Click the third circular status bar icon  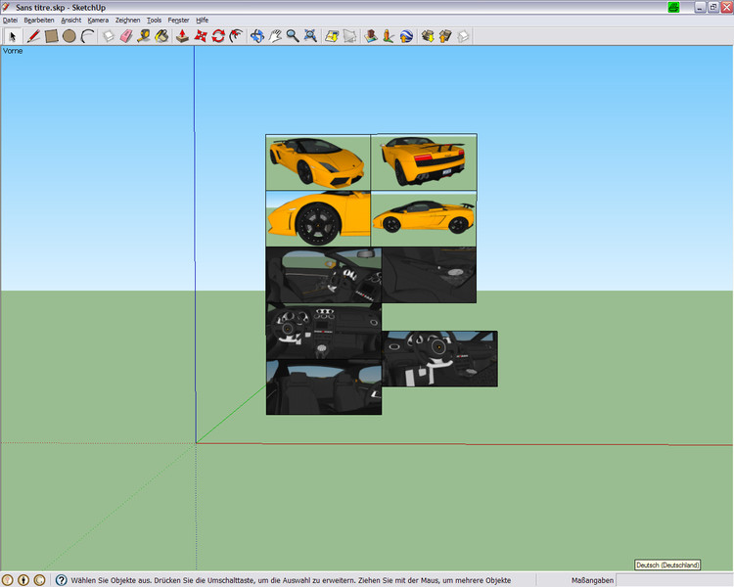(39, 580)
